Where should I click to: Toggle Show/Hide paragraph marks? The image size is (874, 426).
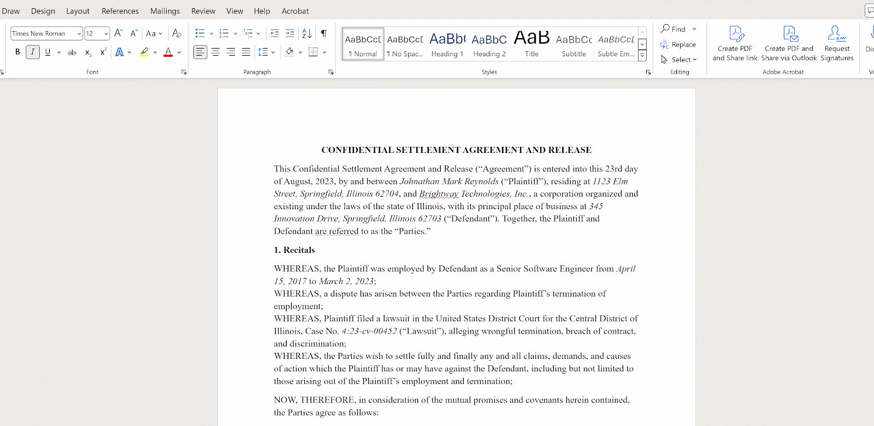click(x=324, y=33)
